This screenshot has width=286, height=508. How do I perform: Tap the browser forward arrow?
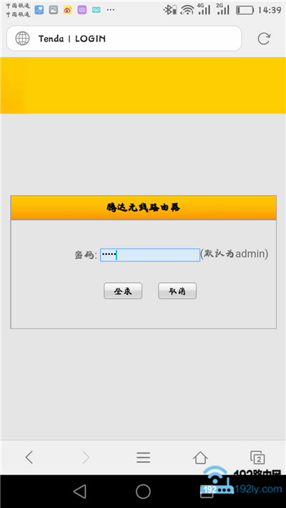(x=86, y=457)
